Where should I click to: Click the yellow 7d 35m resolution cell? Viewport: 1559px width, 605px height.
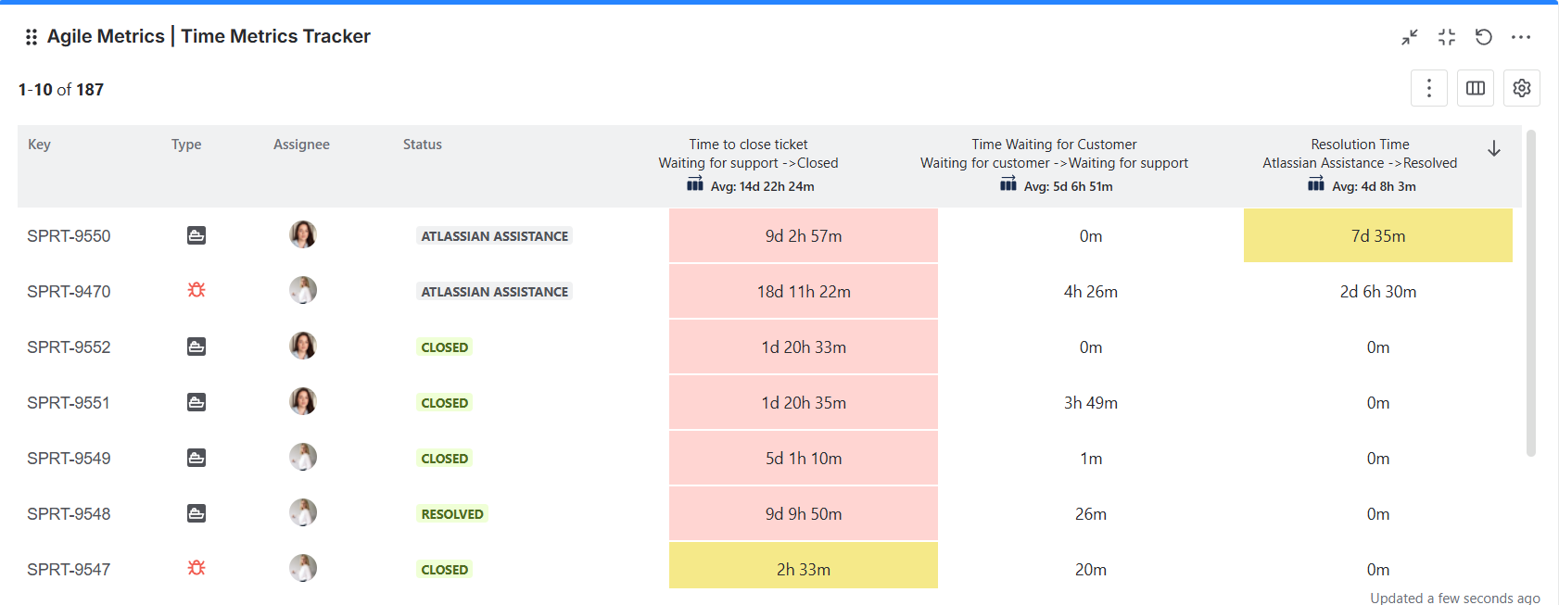(x=1378, y=235)
